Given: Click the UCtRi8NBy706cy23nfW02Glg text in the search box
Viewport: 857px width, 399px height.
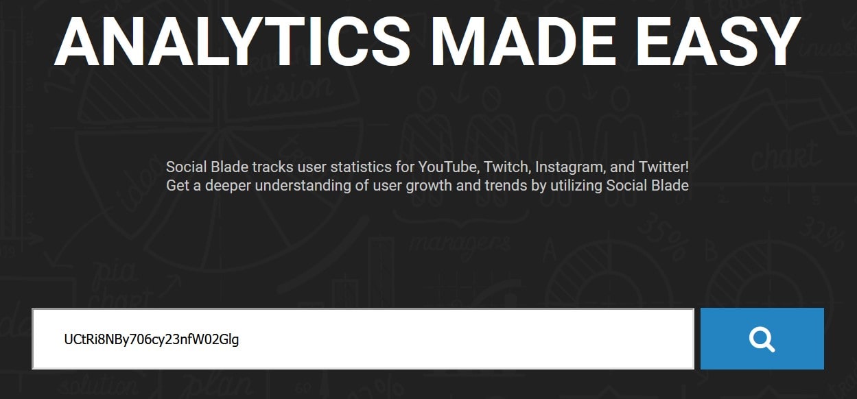Looking at the screenshot, I should coord(151,339).
